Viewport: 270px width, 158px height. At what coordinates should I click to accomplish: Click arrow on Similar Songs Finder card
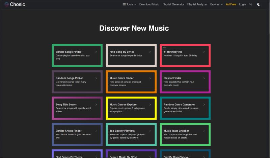tap(96, 52)
